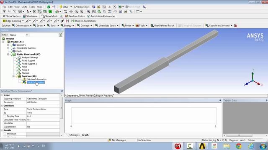
Task: Switch to Print Preview tab
Action: click(87, 96)
